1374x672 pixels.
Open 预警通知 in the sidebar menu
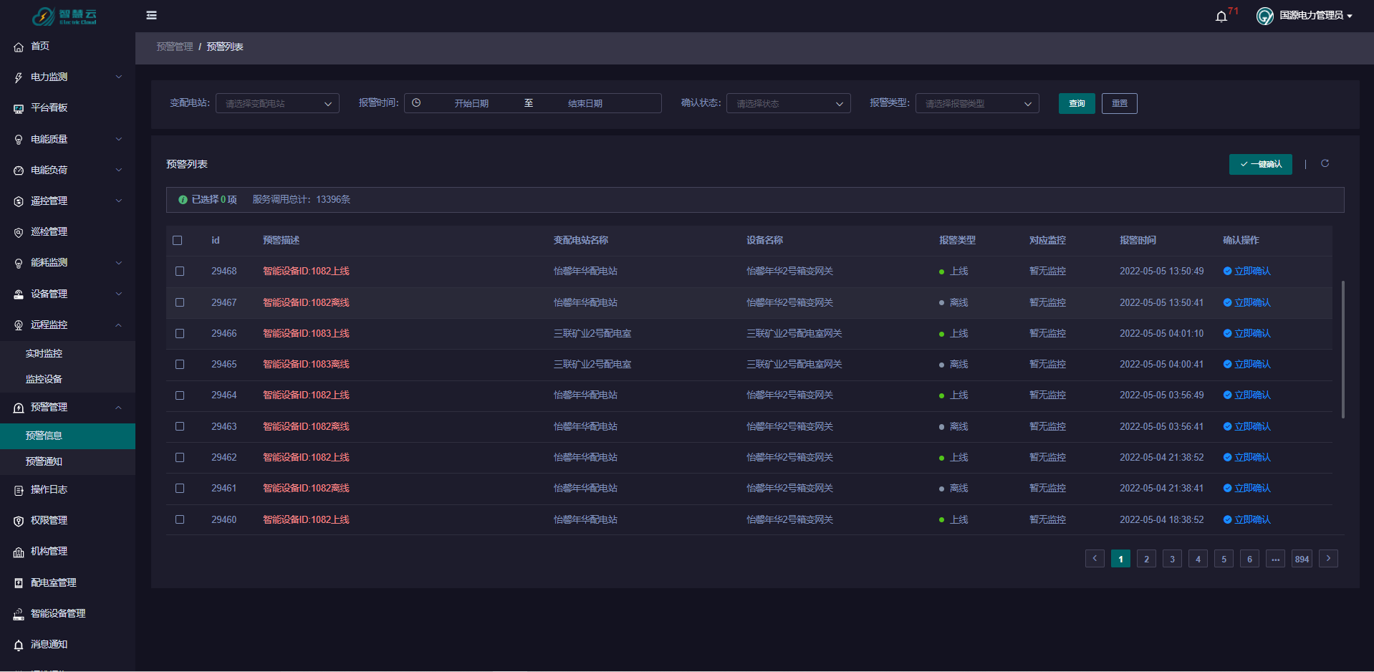click(44, 461)
